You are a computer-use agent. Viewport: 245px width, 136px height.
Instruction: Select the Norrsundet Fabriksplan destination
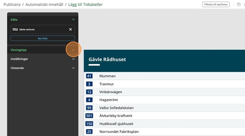click(119, 132)
